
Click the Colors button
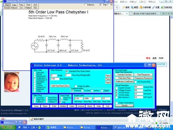[72, 106]
